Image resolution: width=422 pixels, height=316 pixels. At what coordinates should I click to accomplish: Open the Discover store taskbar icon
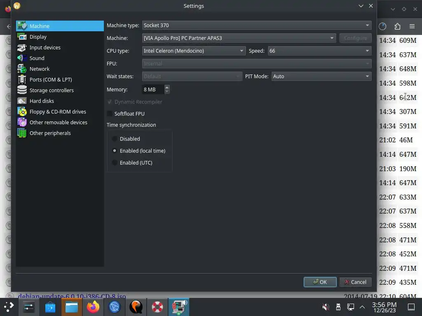pos(50,307)
